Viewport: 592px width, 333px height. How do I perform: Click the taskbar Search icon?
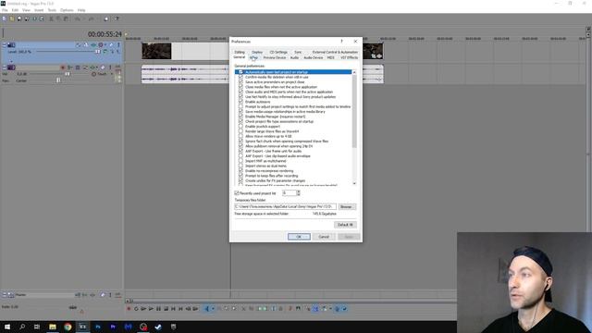pos(22,327)
